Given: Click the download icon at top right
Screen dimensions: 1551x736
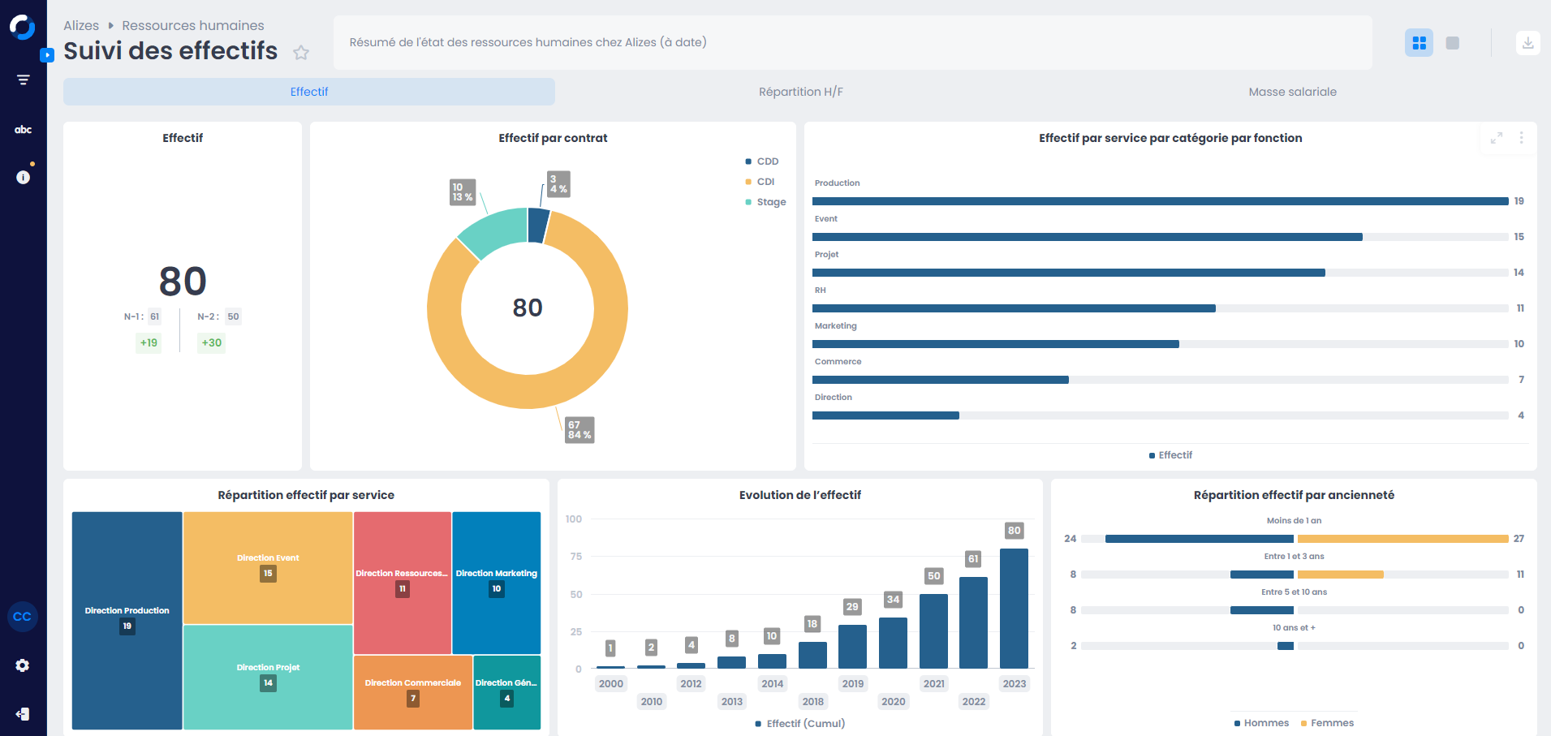Looking at the screenshot, I should click(1528, 43).
